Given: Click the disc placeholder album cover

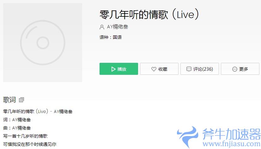Looking at the screenshot, I should (43, 43).
